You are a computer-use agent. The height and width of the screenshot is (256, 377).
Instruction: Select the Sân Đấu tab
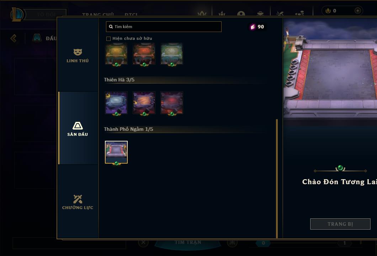(x=78, y=129)
